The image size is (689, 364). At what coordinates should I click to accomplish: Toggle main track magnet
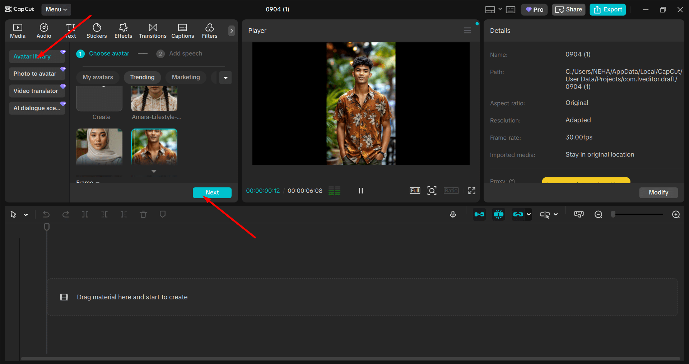[x=479, y=214]
